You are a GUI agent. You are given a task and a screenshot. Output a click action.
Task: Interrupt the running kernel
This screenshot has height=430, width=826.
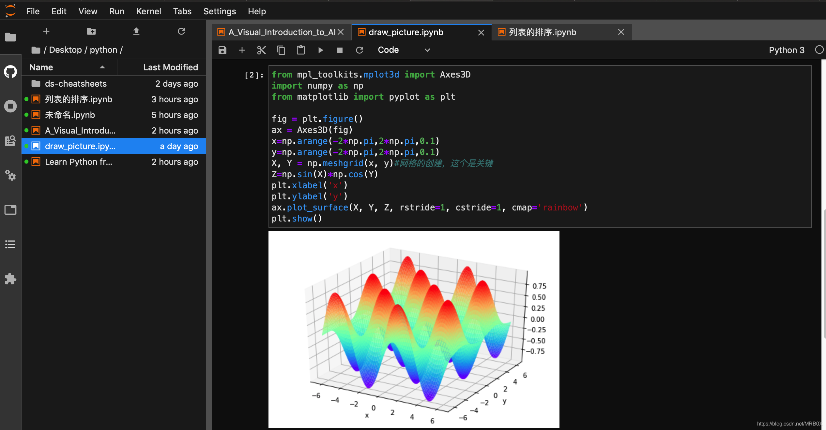click(x=340, y=50)
